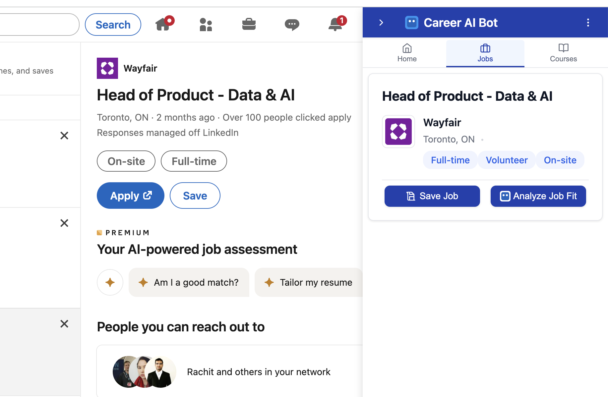Click the Jobs tab briefcase icon in Career AI Bot
This screenshot has width=608, height=397.
click(x=485, y=48)
